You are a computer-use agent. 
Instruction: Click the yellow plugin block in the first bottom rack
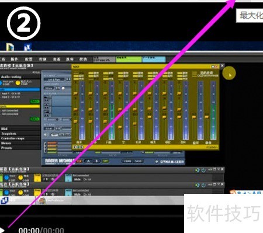click(x=37, y=178)
